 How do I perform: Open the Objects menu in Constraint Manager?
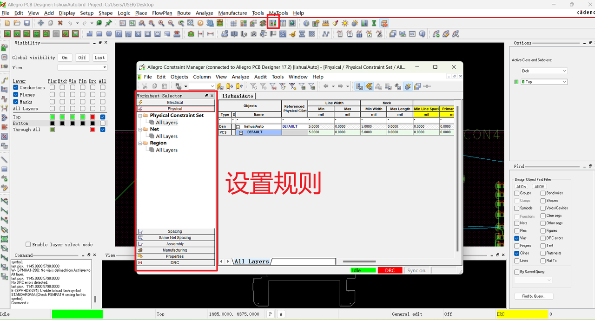179,77
